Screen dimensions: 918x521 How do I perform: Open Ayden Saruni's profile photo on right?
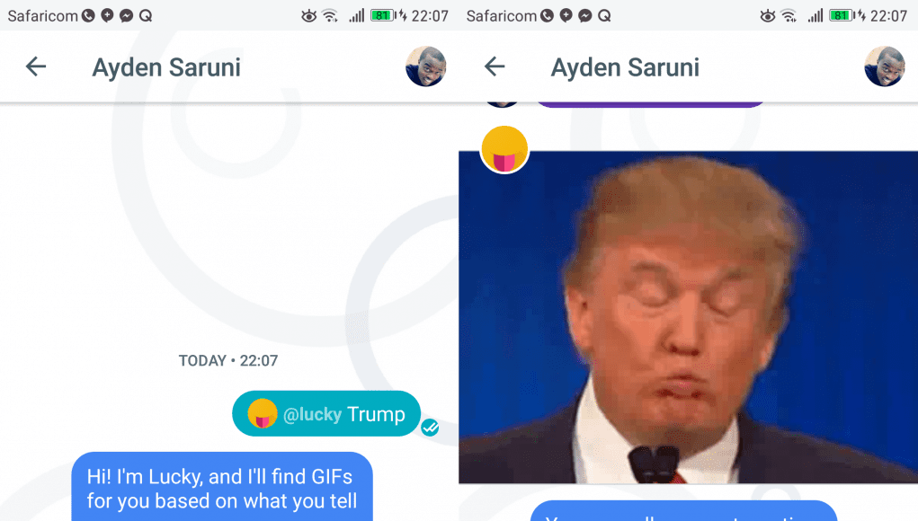click(885, 66)
